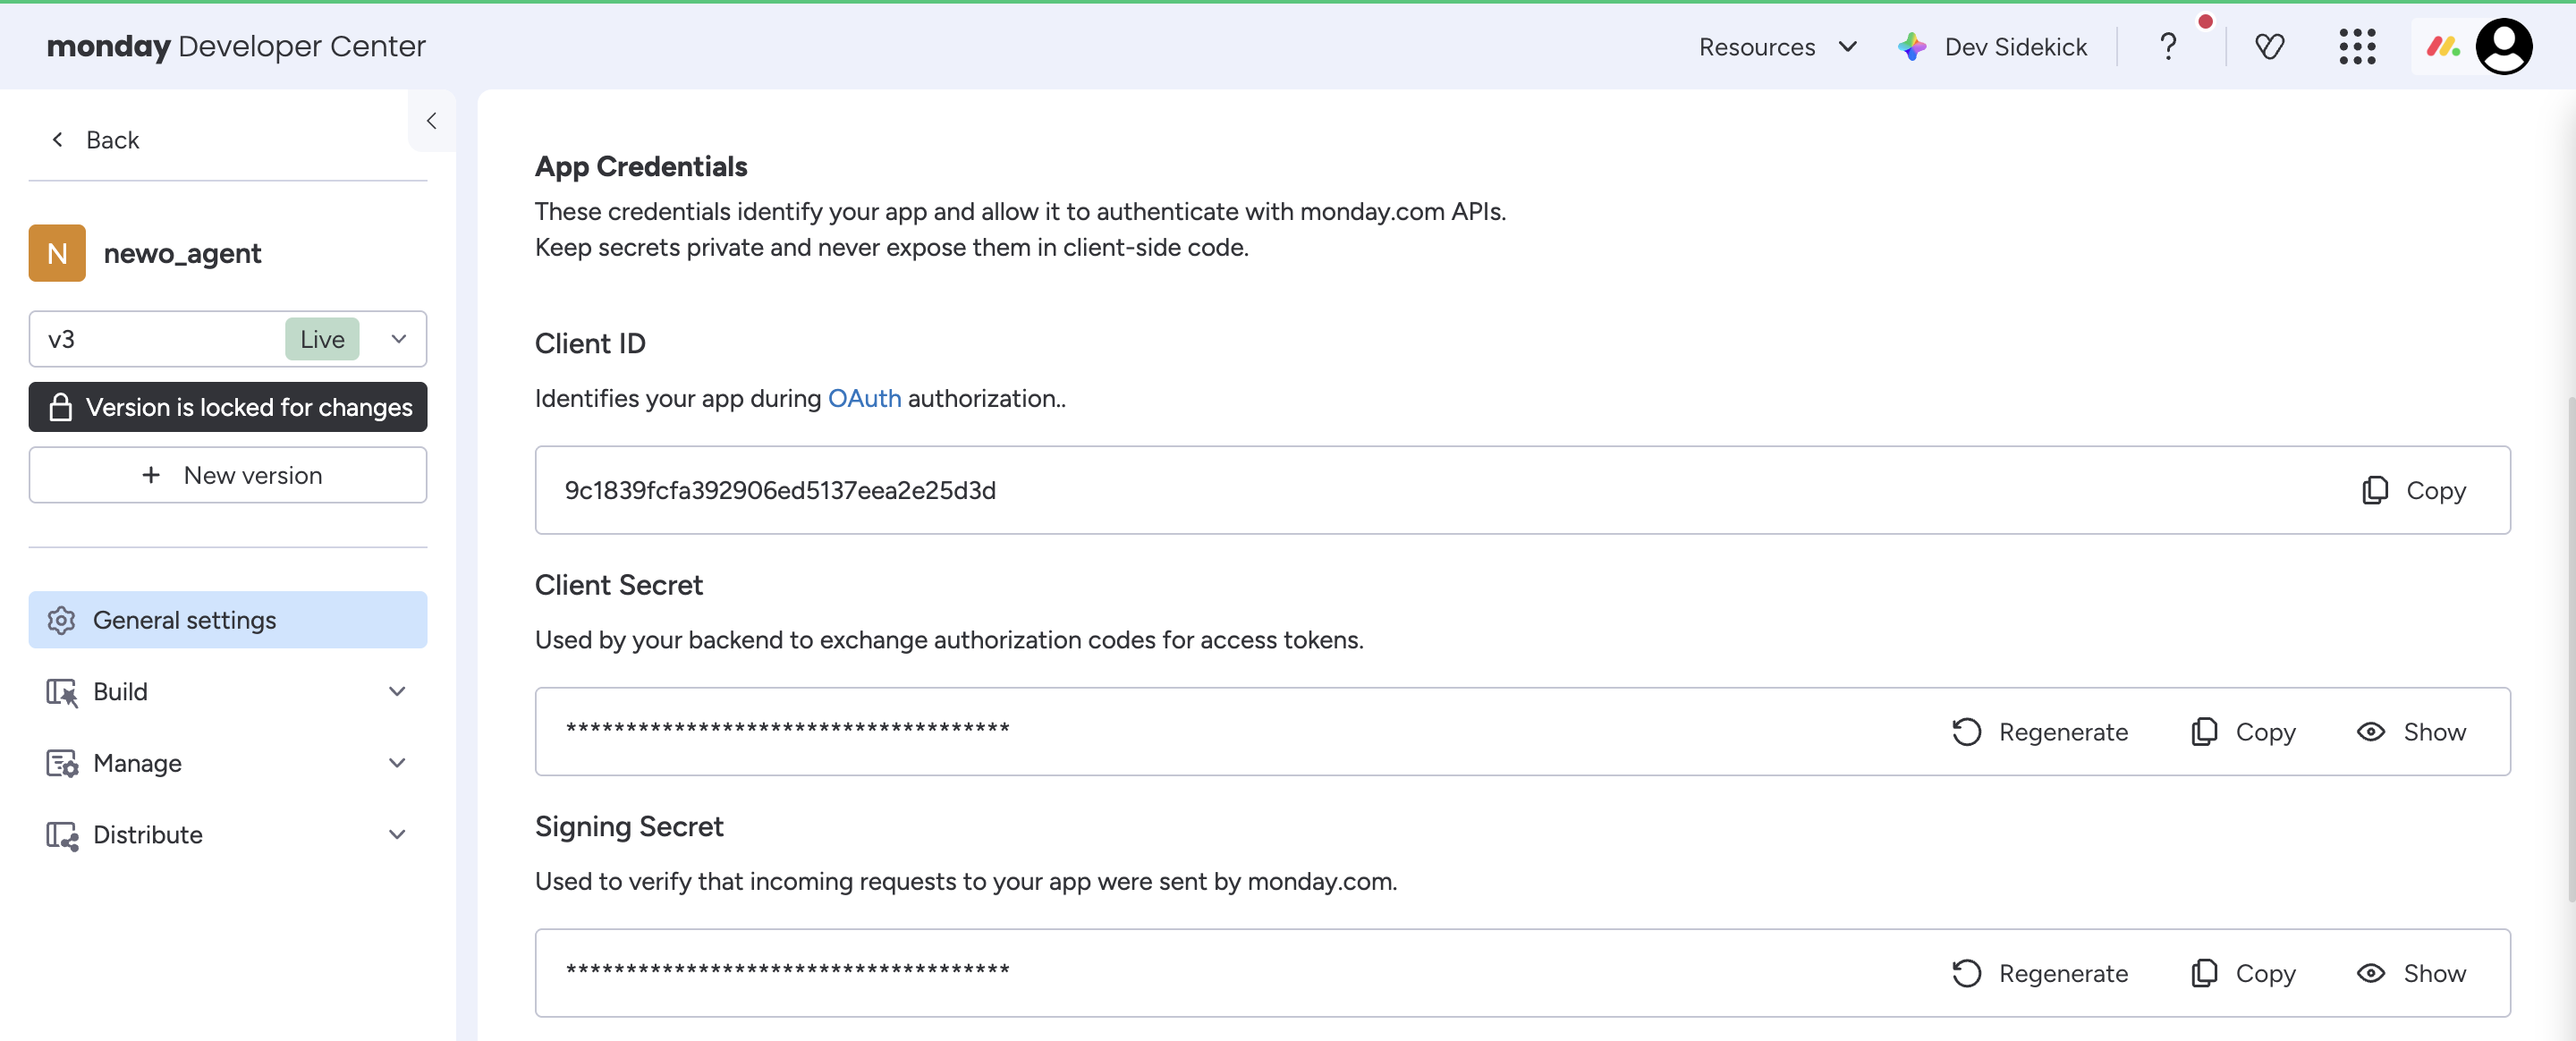
Task: Click the Build section icon
Action: point(62,692)
